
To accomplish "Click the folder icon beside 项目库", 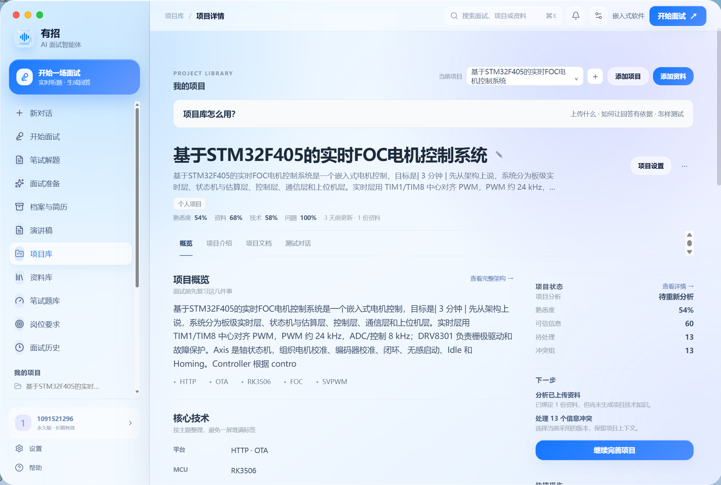I will point(20,254).
